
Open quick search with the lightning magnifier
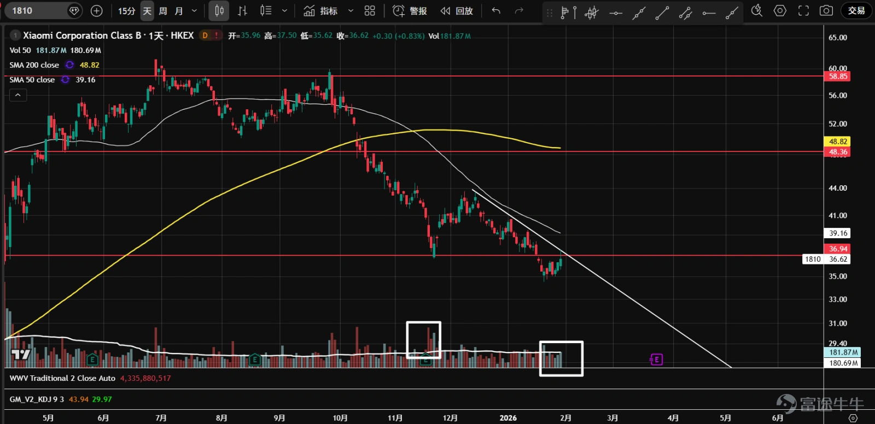coord(757,11)
